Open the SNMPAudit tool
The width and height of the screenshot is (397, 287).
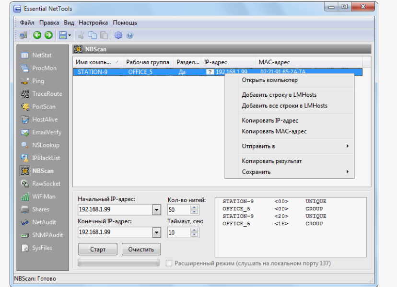[x=42, y=235]
